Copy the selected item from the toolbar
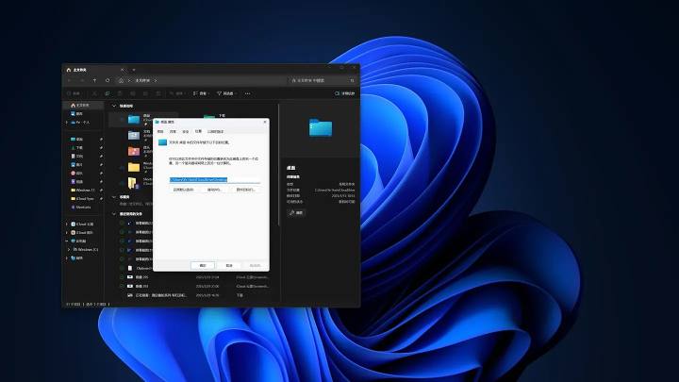Image resolution: width=679 pixels, height=382 pixels. click(107, 93)
